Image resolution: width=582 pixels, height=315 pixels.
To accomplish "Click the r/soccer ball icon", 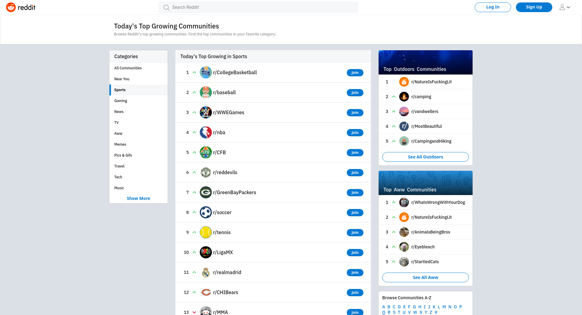I will point(206,212).
